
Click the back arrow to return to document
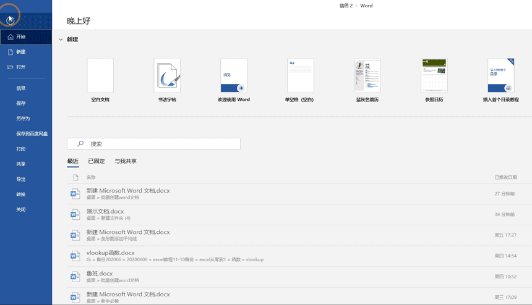[10, 20]
